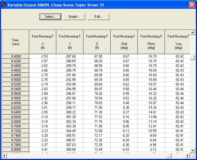Click the Roll (deg) column header
The height and width of the screenshot is (160, 197).
[x=124, y=42]
